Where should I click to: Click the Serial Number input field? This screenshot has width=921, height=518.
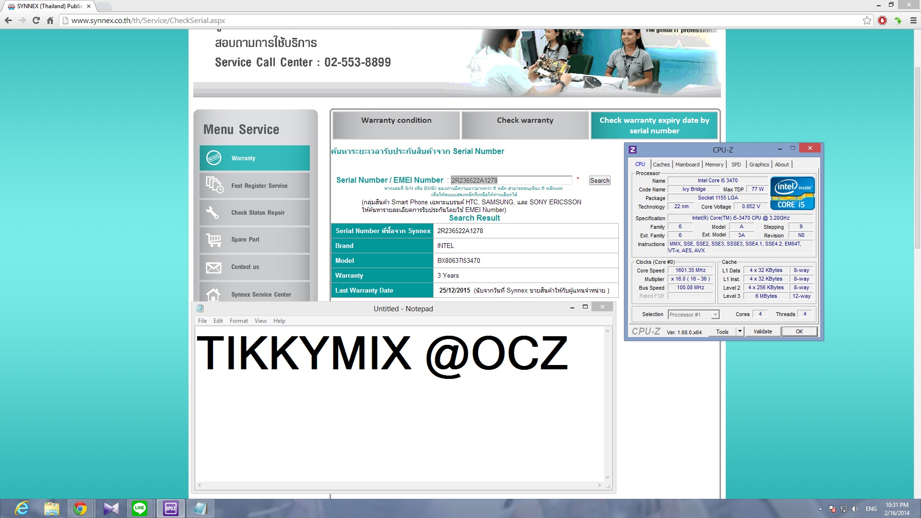coord(511,180)
